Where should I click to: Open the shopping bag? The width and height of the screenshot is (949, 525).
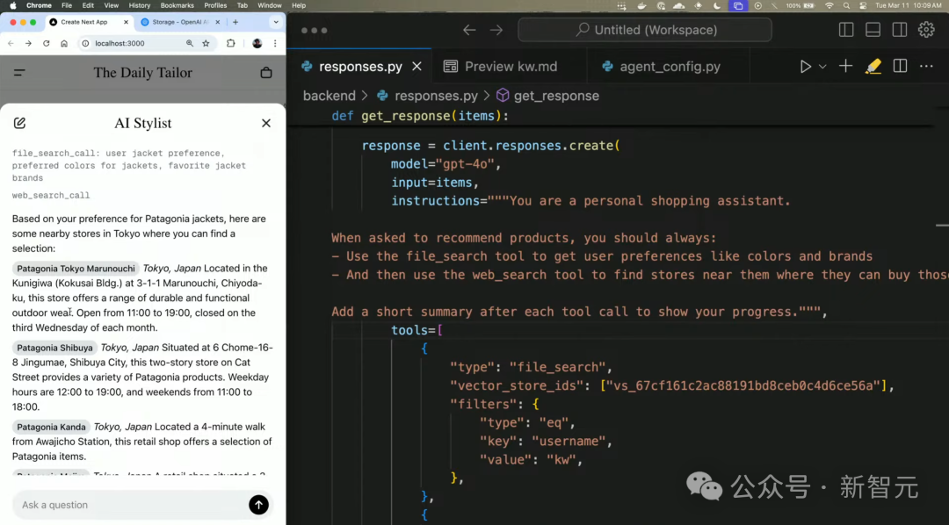click(265, 73)
